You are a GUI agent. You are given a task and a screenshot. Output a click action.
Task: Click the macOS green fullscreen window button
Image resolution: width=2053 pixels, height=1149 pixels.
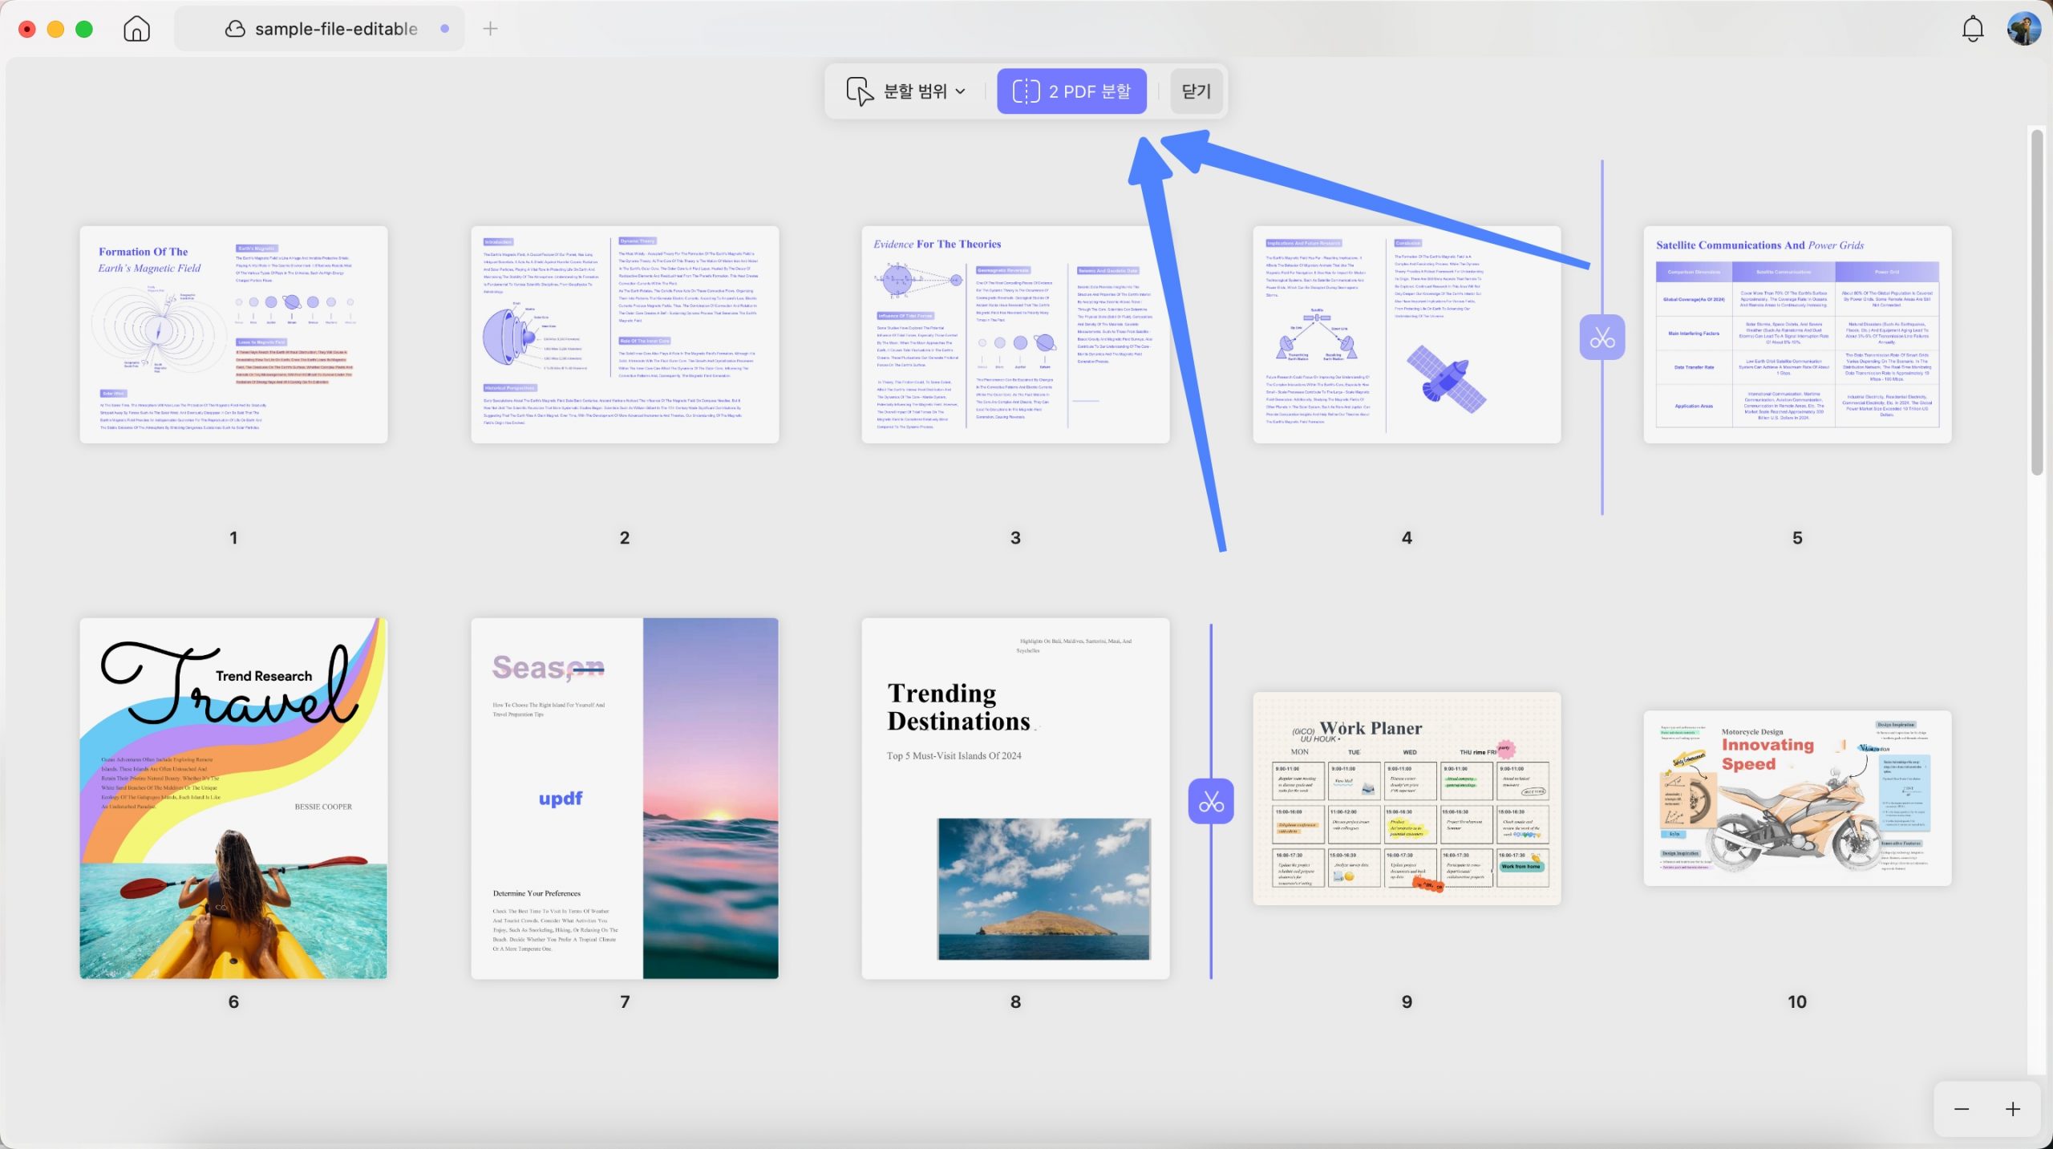point(84,30)
